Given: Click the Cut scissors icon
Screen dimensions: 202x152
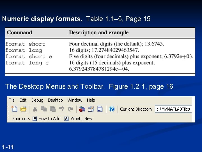Looking at the screenshot, I should 35,109.
